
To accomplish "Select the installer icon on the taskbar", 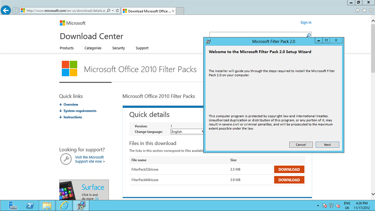I will [x=81, y=206].
